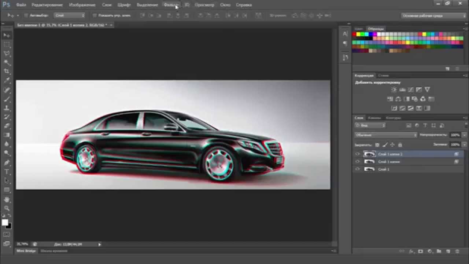This screenshot has width=469, height=264.
Task: Open the layer filter kind dropdown
Action: pos(370,125)
